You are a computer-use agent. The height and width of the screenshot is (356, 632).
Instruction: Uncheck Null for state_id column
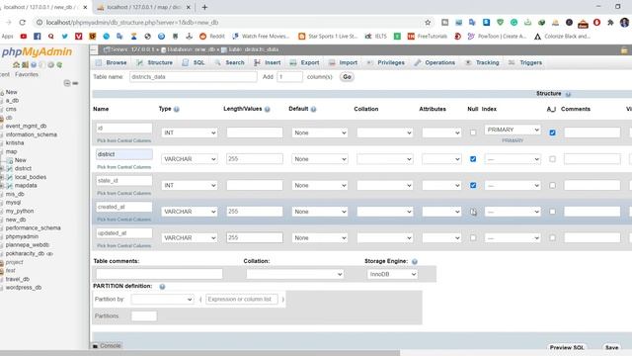(x=473, y=185)
